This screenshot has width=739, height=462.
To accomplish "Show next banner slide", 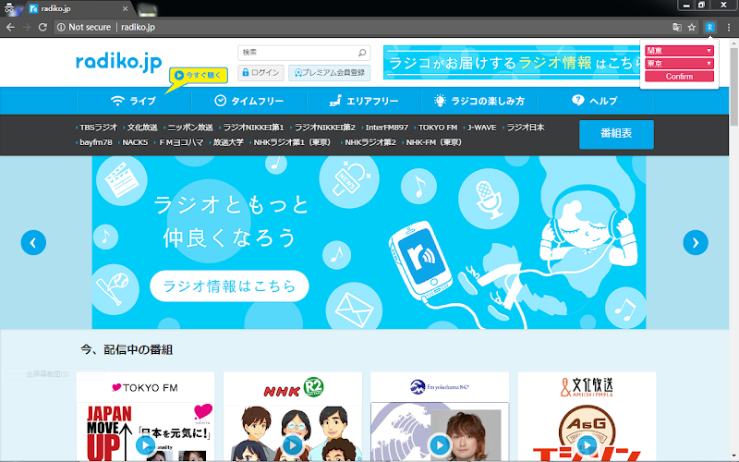I will [x=696, y=242].
